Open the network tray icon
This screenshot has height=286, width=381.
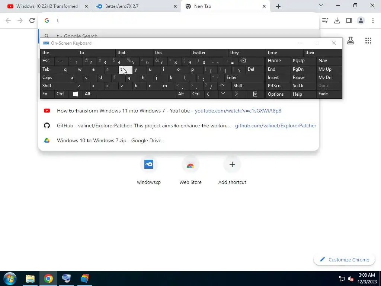[x=342, y=279]
